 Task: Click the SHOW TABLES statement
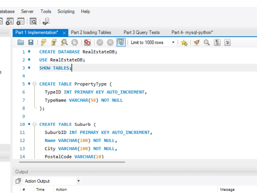[x=56, y=68]
